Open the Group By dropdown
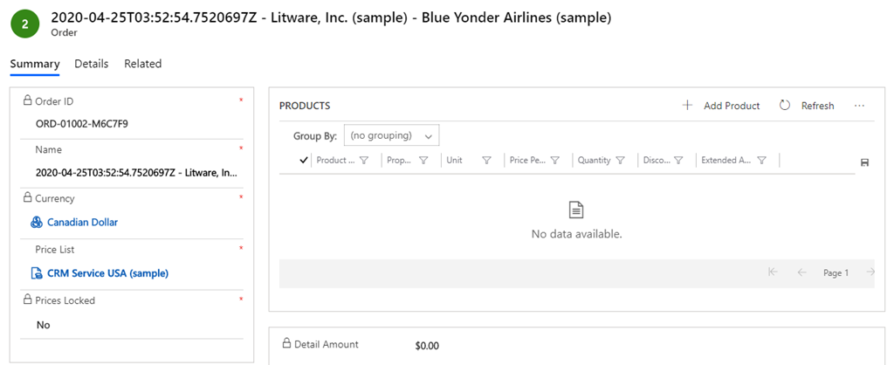Viewport: 894px width, 365px height. tap(392, 136)
